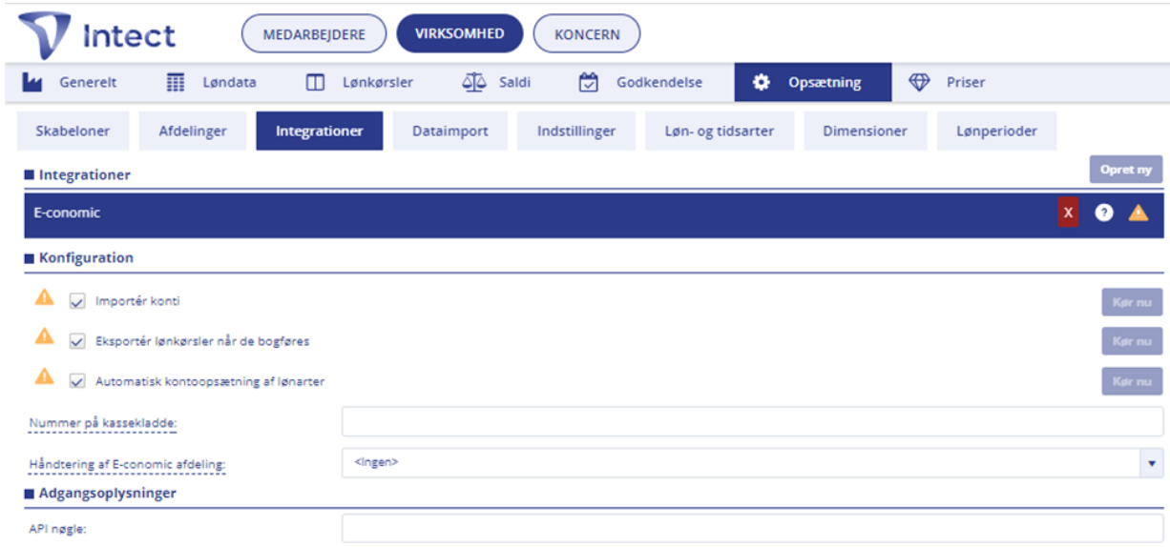Open the Saldi menu
The image size is (1170, 547).
496,82
